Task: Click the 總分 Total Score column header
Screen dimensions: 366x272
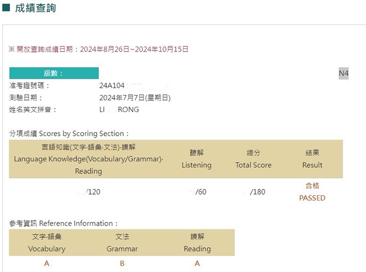Action: [x=254, y=159]
